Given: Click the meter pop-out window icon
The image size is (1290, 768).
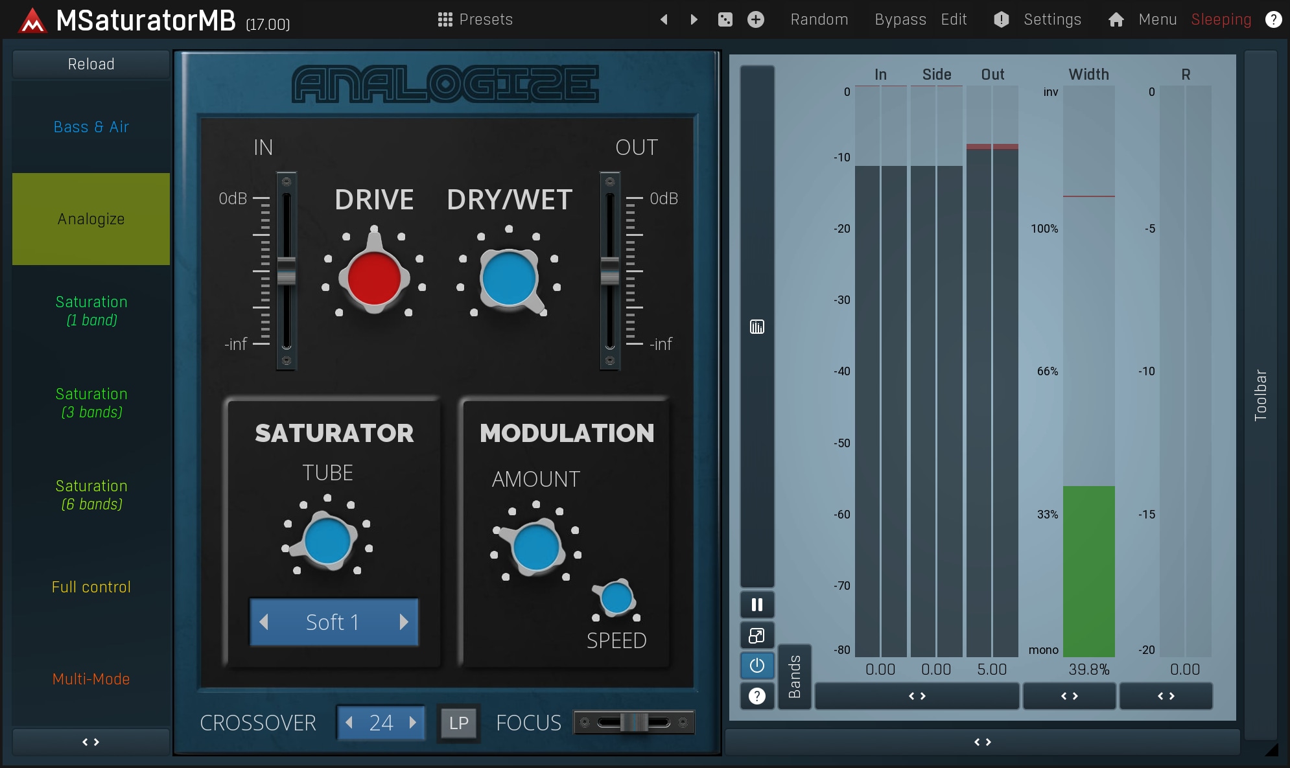Looking at the screenshot, I should tap(756, 636).
